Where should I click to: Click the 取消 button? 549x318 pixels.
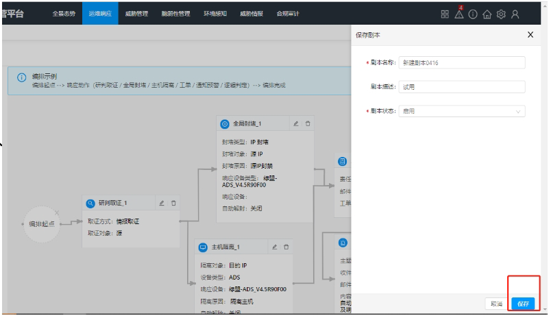[496, 304]
